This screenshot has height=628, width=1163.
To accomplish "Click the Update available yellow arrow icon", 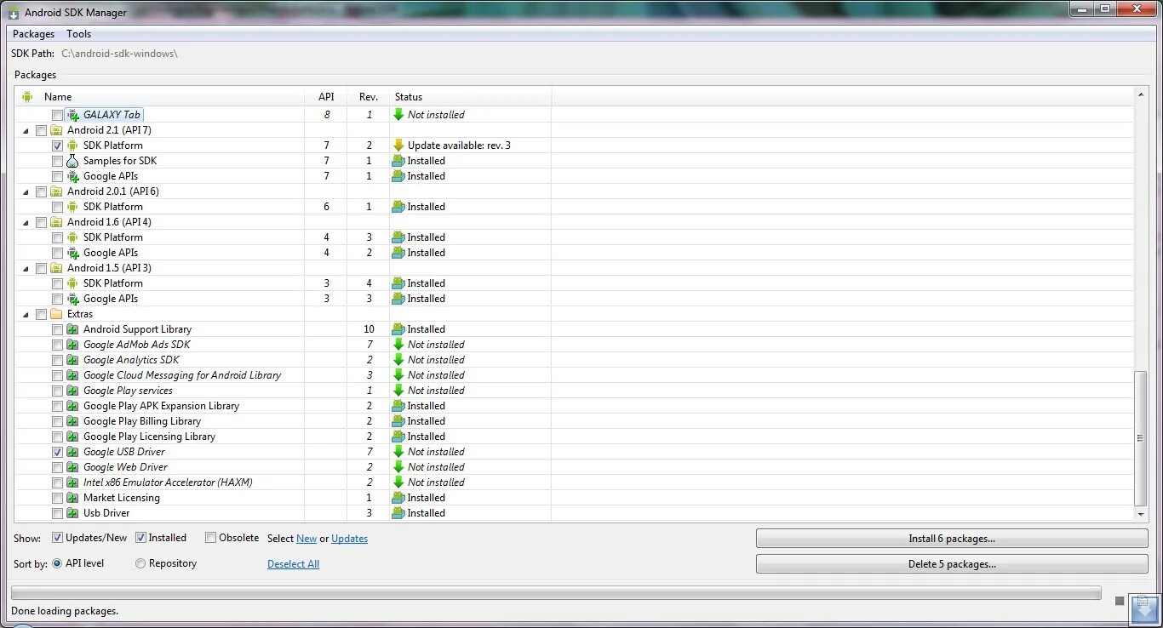I will point(398,146).
